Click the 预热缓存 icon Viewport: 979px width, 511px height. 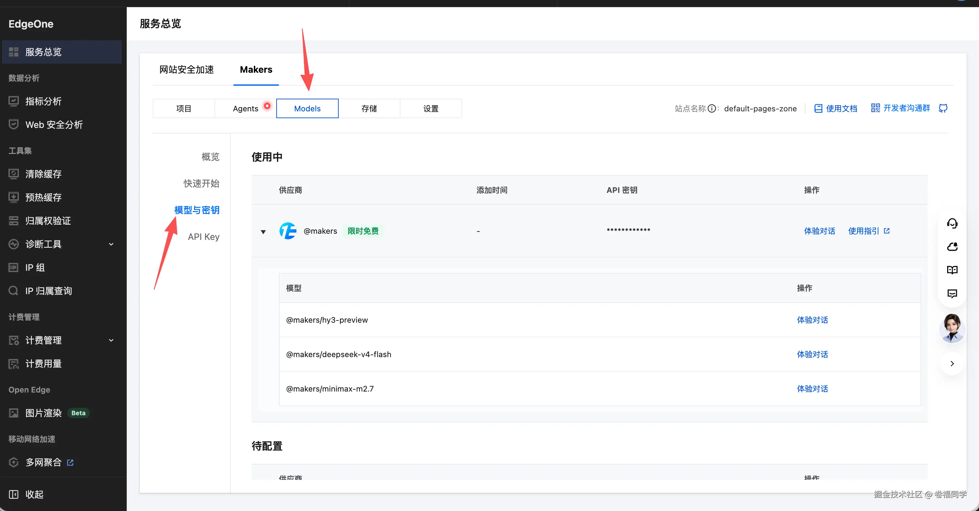(x=14, y=197)
